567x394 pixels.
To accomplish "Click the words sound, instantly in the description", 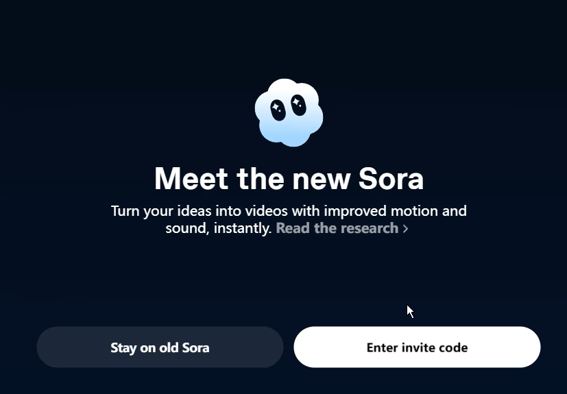I will (218, 228).
